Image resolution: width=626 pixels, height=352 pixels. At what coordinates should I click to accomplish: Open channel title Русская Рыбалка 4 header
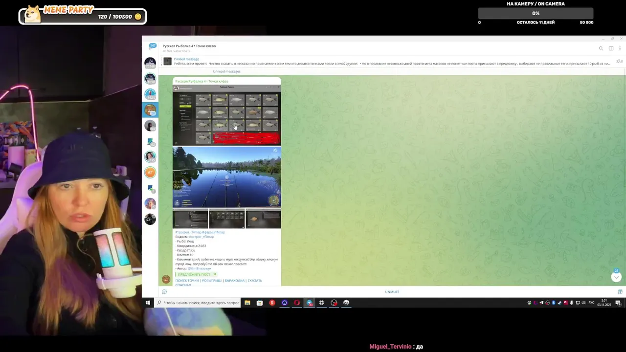[x=189, y=46]
